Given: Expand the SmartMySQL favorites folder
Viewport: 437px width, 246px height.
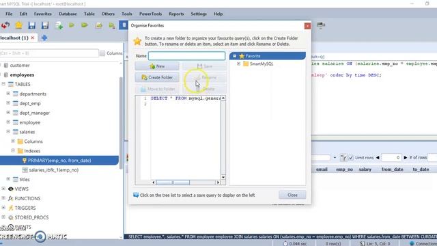Looking at the screenshot, I should [238, 64].
